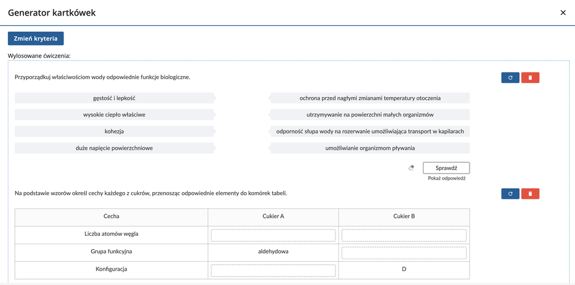The image size is (575, 285).
Task: Click 'utrzymywanie na powierzchni małych organizmów' tile
Action: (370, 114)
